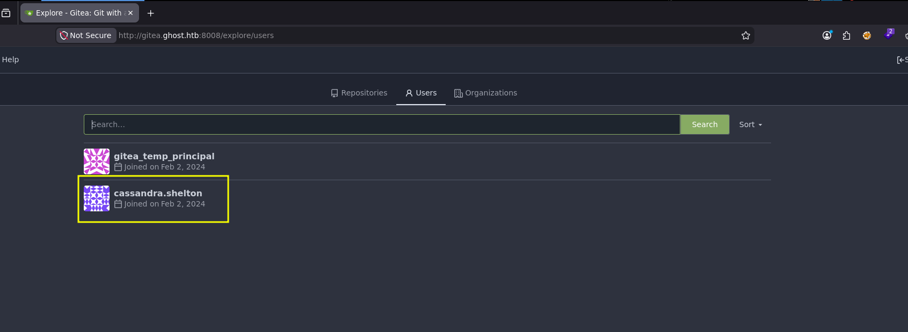Click the purple extension icon with badge 2
The height and width of the screenshot is (332, 908).
point(889,34)
